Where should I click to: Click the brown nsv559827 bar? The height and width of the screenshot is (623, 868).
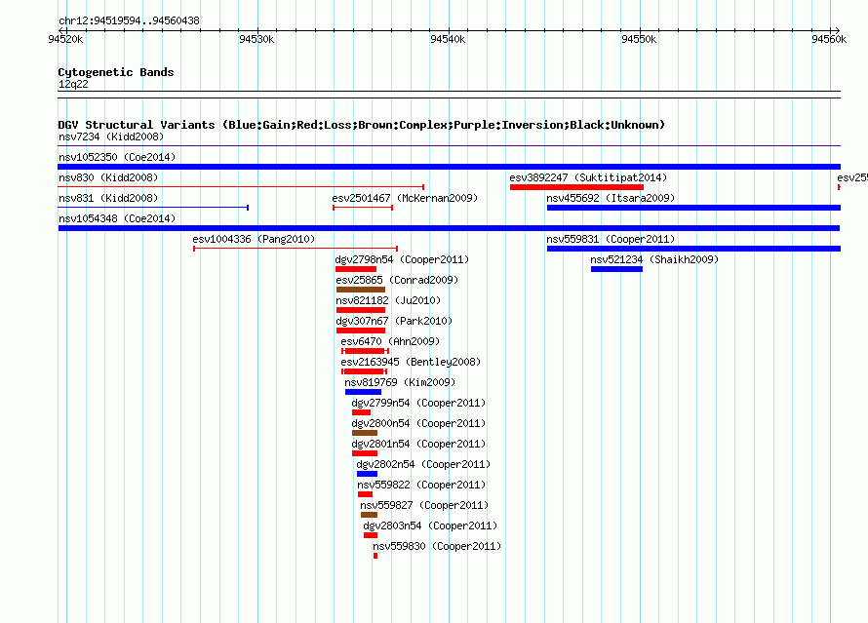point(370,515)
